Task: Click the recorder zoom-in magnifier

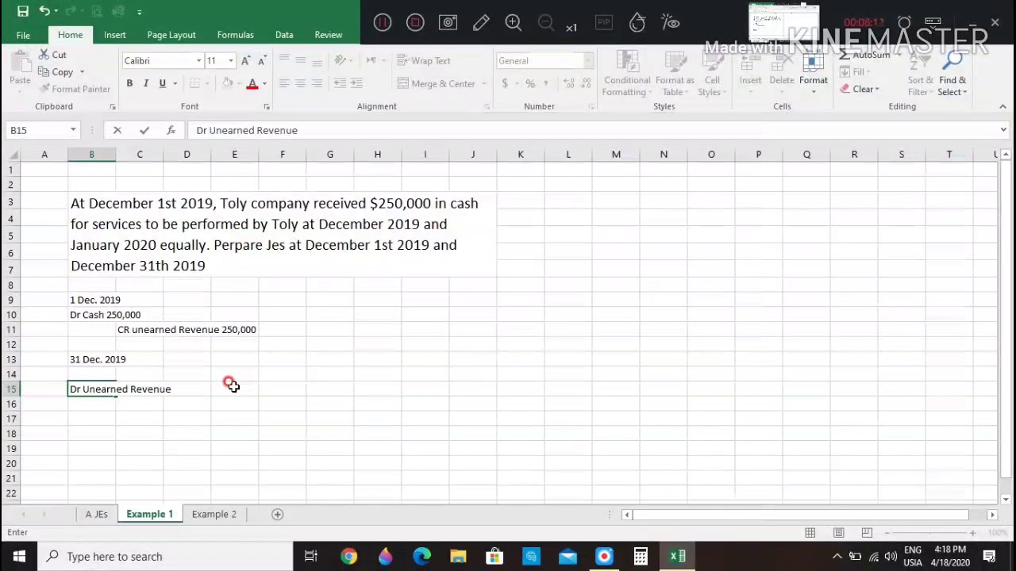Action: [x=514, y=22]
